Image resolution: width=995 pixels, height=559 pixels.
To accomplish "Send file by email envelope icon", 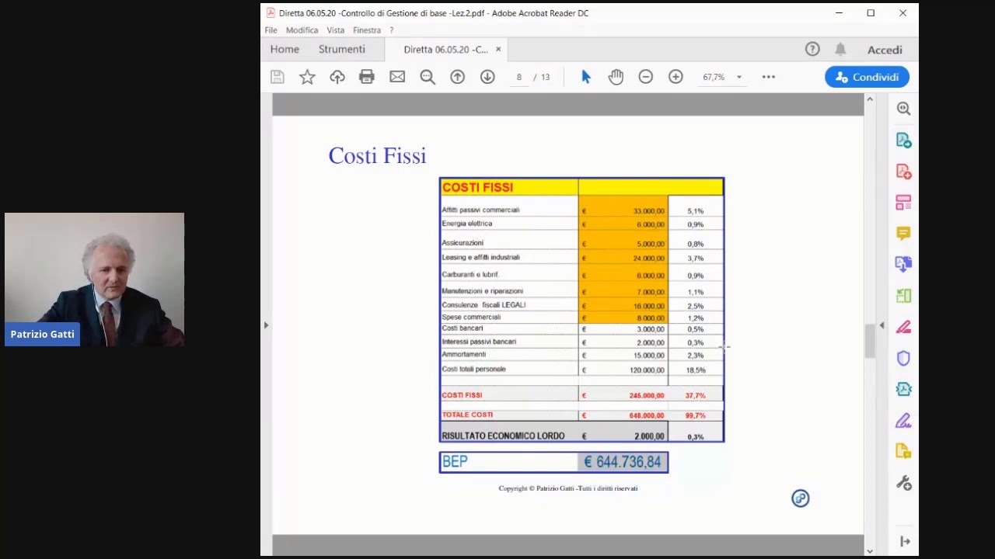I will tap(397, 77).
